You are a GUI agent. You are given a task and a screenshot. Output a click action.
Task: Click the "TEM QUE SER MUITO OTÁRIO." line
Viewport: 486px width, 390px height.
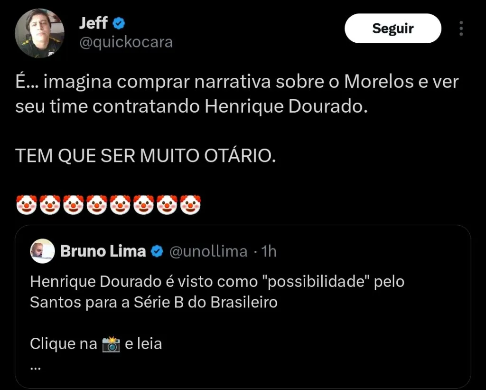(146, 156)
